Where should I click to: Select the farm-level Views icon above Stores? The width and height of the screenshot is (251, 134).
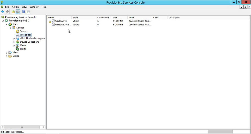click(x=10, y=52)
